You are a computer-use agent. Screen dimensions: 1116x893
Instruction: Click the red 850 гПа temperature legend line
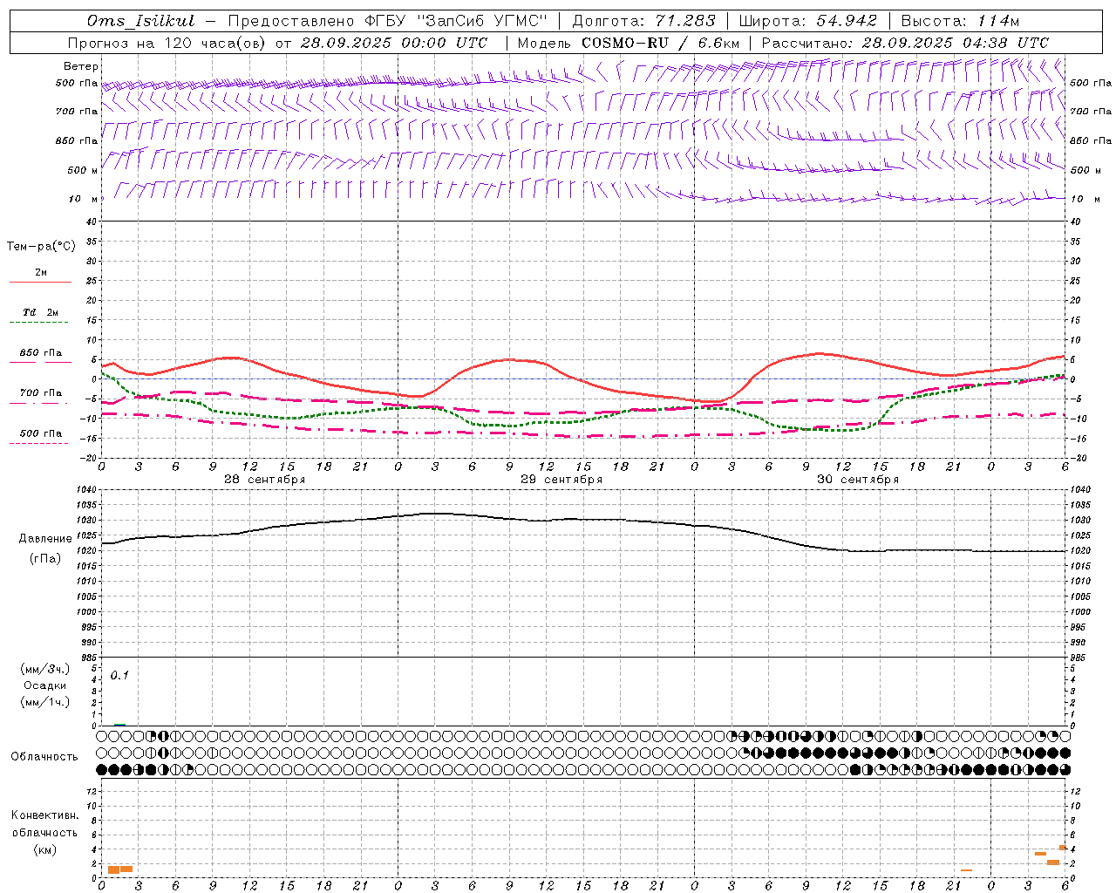tap(40, 362)
